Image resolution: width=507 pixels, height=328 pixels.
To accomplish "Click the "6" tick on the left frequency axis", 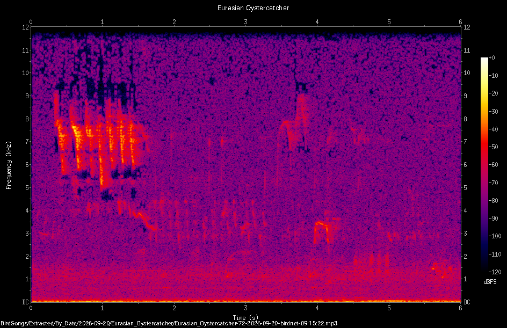I will click(27, 165).
